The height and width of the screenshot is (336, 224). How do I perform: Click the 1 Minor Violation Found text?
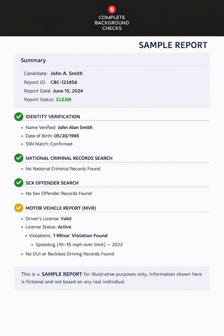[80, 236]
